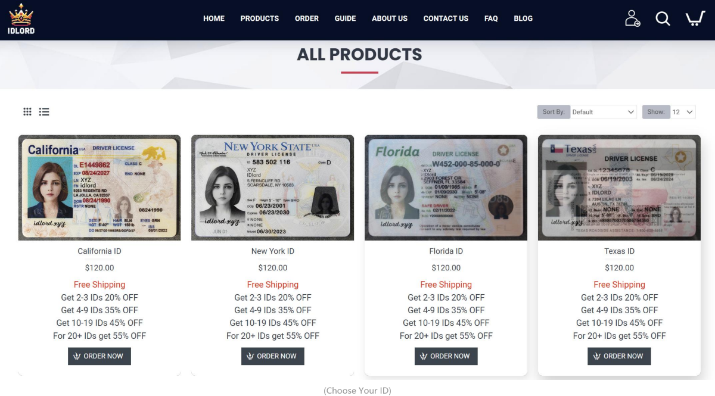Open the CONTACT US page
Screen dimensions: 715x396
click(446, 18)
